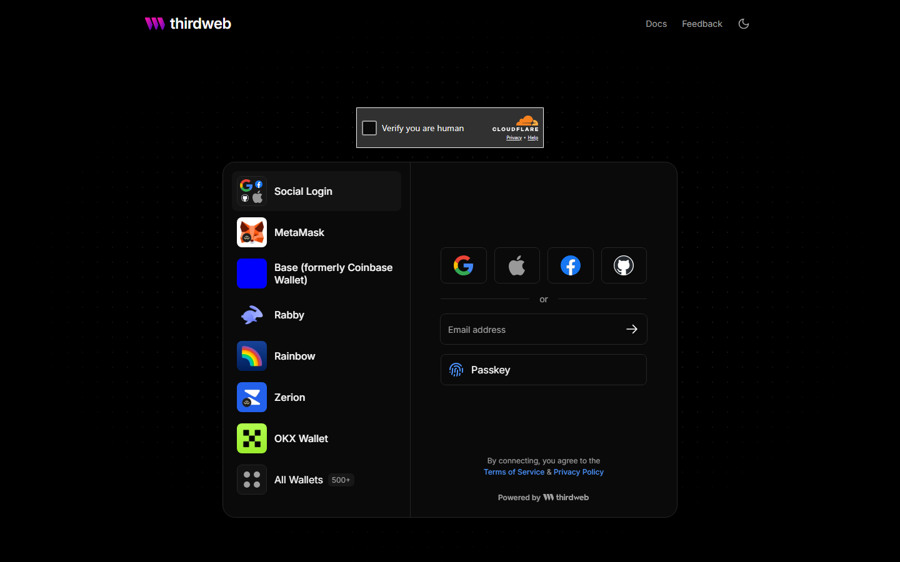Select Rabby wallet
Image resolution: width=900 pixels, height=562 pixels.
pos(316,315)
